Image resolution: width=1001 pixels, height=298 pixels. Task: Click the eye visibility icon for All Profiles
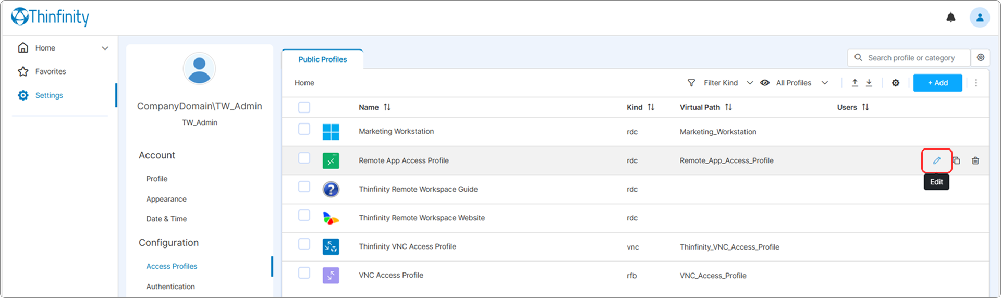[765, 83]
